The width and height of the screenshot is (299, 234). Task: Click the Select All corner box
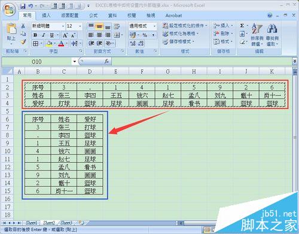pyautogui.click(x=7, y=71)
